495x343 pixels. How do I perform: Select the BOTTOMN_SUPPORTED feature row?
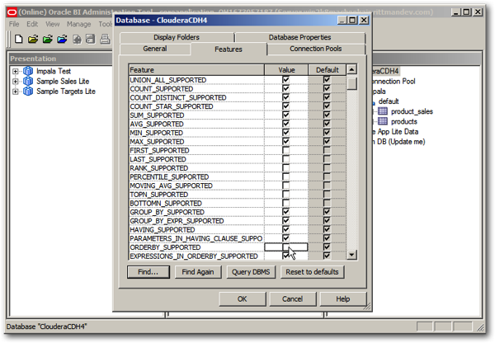click(196, 203)
